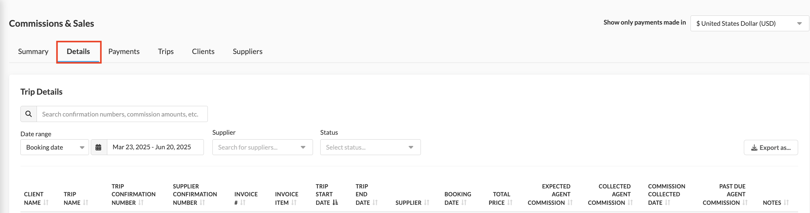810x213 pixels.
Task: Edit the Mar 23, 2025 - Jun 20, 2025 range
Action: coord(155,147)
